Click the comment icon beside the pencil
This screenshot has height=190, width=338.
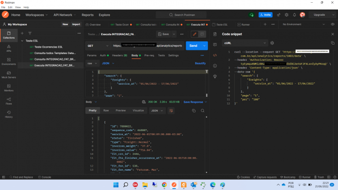click(x=202, y=34)
